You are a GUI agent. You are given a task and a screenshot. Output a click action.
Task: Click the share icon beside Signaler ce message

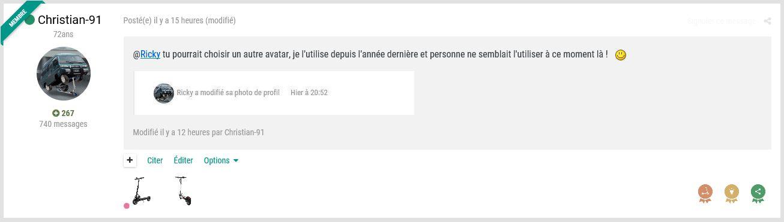[767, 21]
